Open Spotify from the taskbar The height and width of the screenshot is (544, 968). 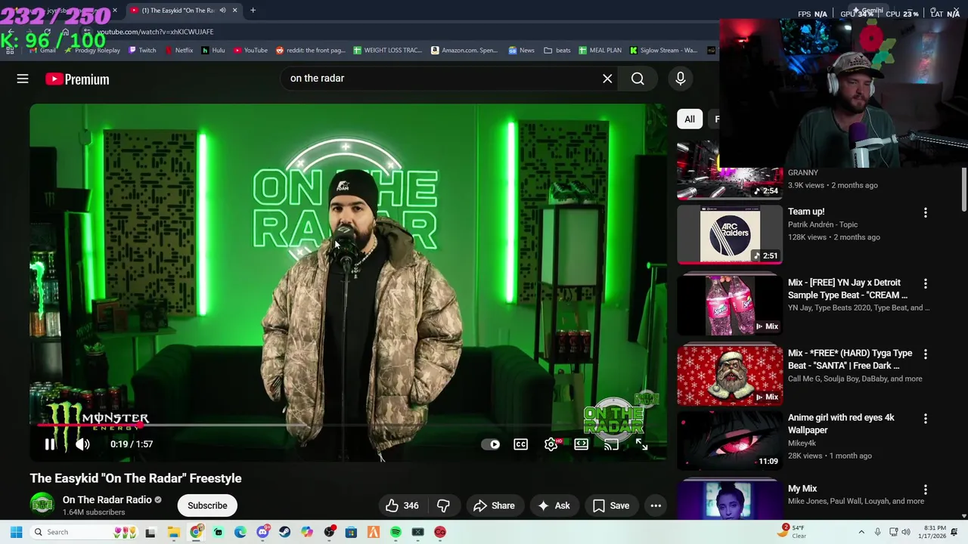pos(396,532)
